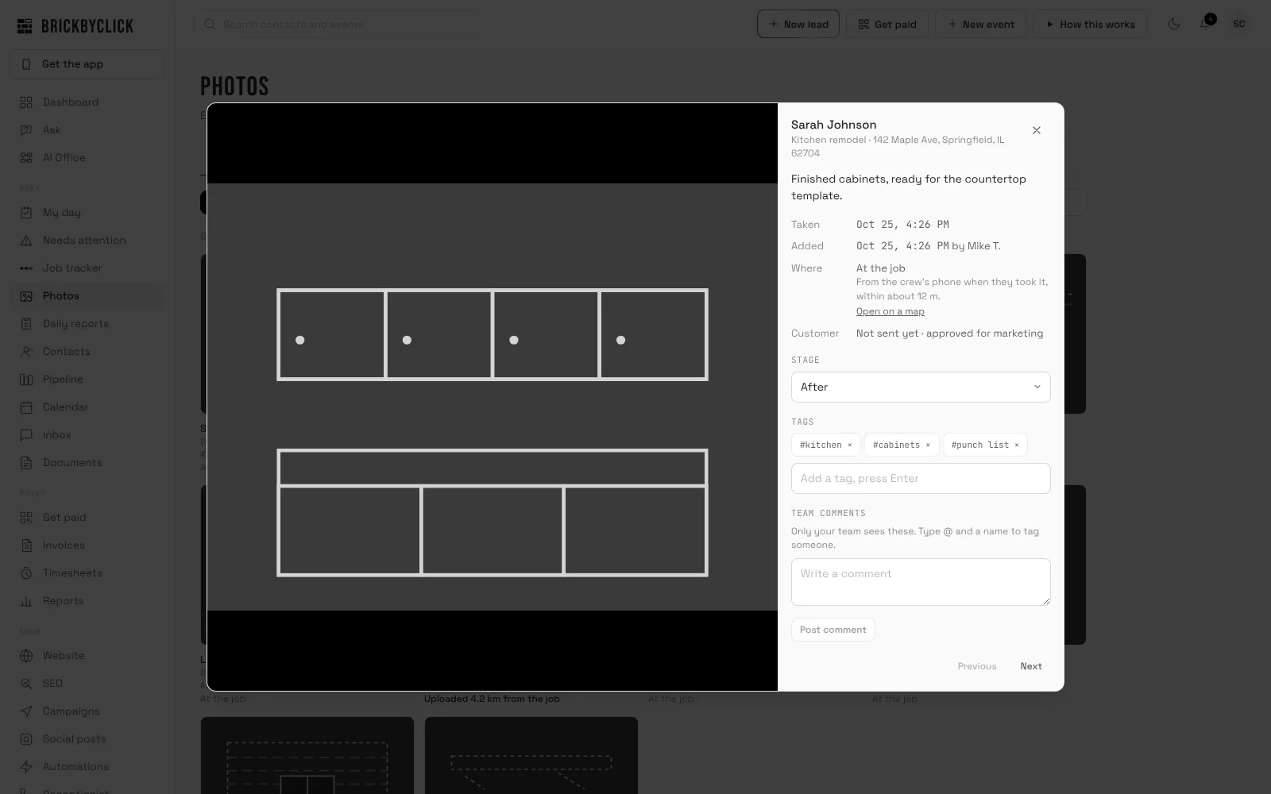
Task: Click the Get the app button
Action: point(87,64)
